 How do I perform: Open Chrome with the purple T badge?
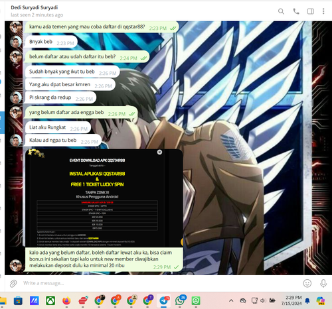click(x=147, y=300)
